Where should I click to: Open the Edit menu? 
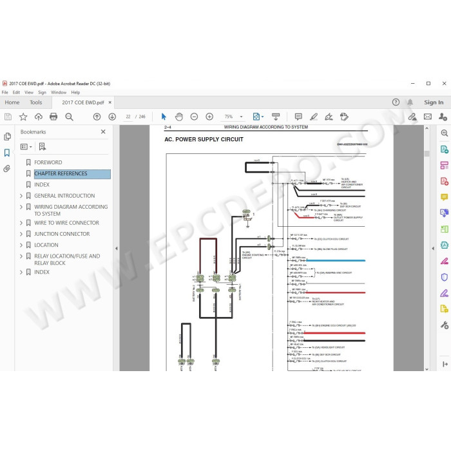[x=16, y=92]
